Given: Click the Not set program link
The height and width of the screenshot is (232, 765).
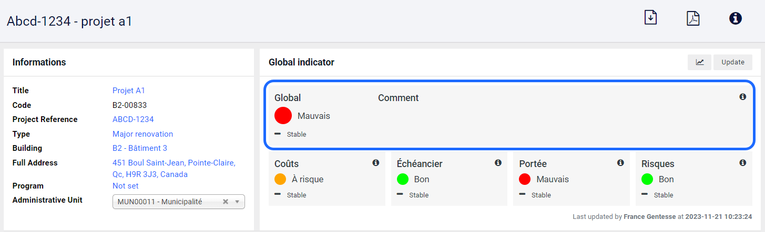Looking at the screenshot, I should tap(126, 186).
